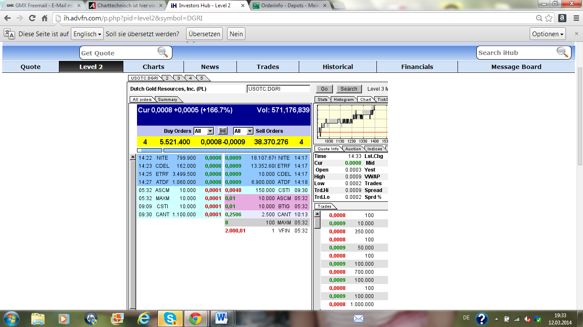Image resolution: width=583 pixels, height=327 pixels.
Task: Click the Übersetzen button
Action: pos(204,34)
